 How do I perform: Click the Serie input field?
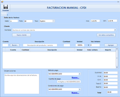point(14,21)
